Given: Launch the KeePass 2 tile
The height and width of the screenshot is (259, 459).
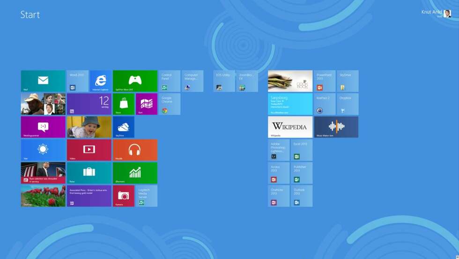Looking at the screenshot, I should tap(325, 104).
